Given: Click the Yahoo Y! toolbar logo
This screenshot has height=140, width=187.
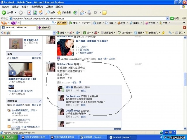Looking at the screenshot, I should click(x=14, y=23).
